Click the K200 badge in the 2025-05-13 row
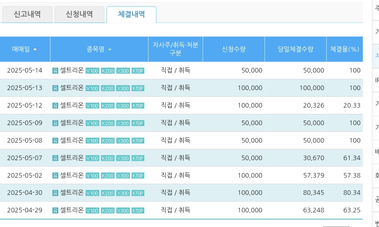 108,88
